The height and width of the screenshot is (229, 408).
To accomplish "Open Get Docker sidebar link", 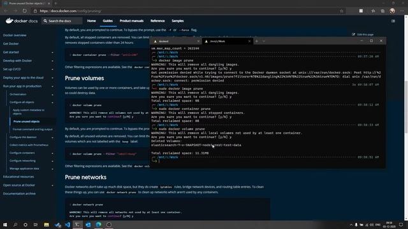I will pyautogui.click(x=11, y=44).
